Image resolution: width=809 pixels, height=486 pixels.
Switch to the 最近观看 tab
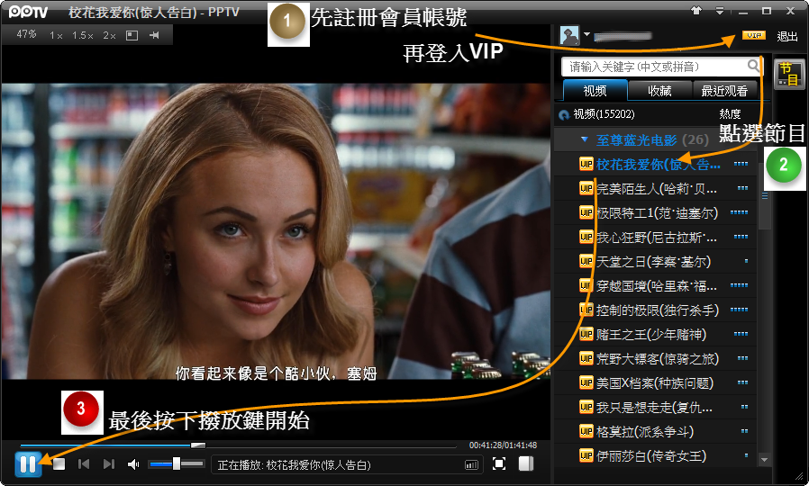point(724,91)
